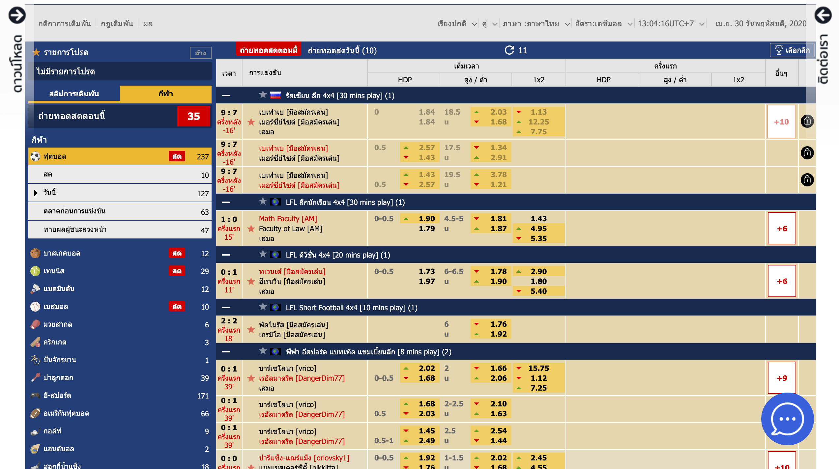The image size is (839, 469).
Task: Select the Basketball sport icon
Action: (x=35, y=253)
